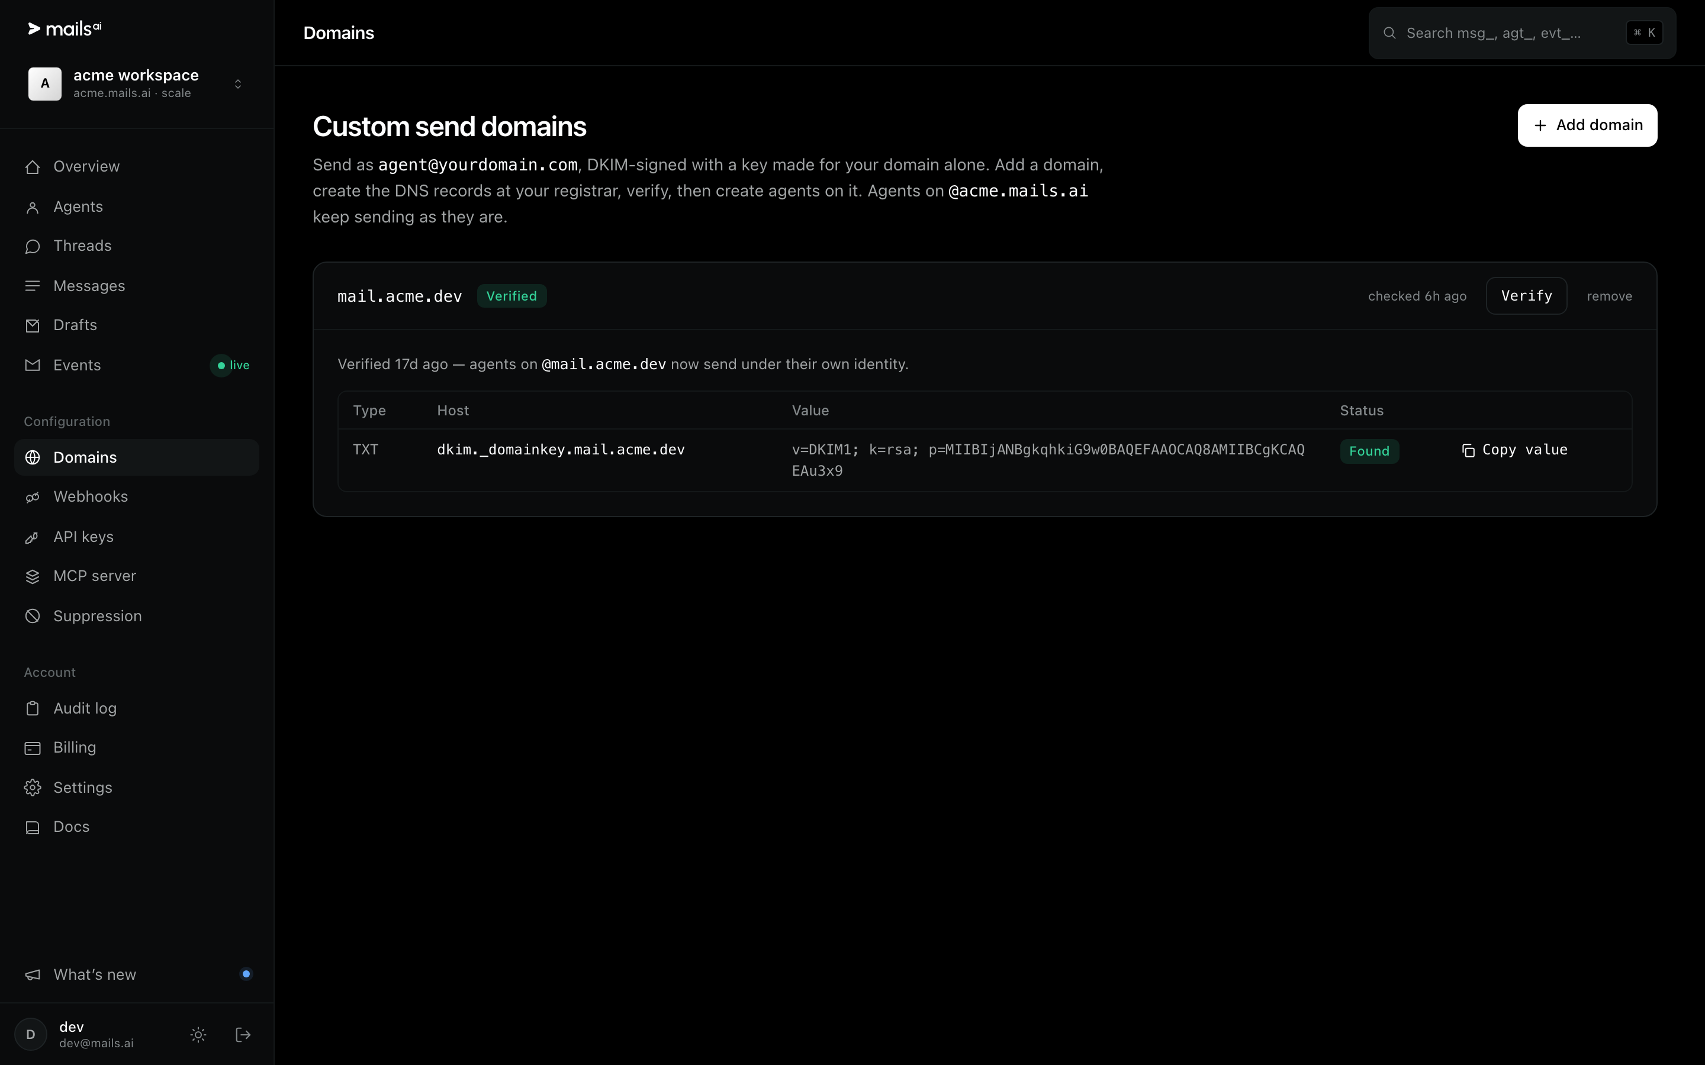The width and height of the screenshot is (1705, 1065).
Task: Click the remove link for mail.acme.dev
Action: pyautogui.click(x=1609, y=296)
